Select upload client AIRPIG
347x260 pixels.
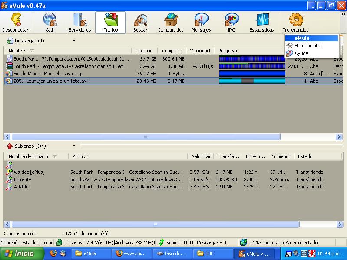pyautogui.click(x=173, y=187)
